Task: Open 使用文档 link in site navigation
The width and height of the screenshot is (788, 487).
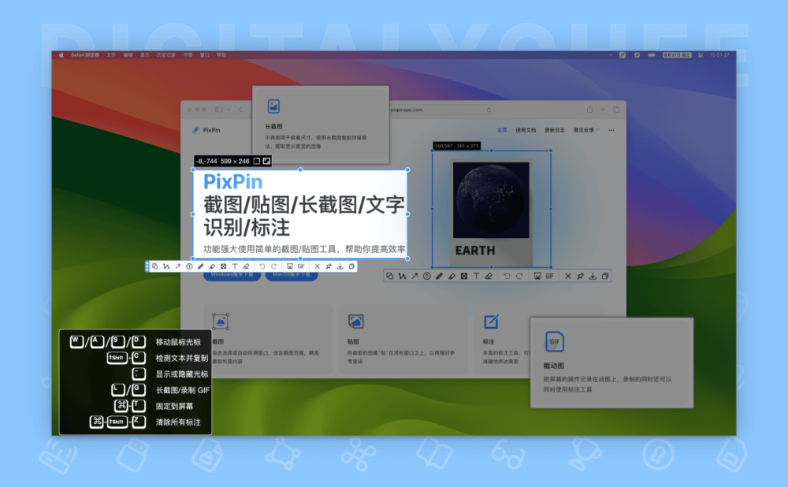Action: 526,130
